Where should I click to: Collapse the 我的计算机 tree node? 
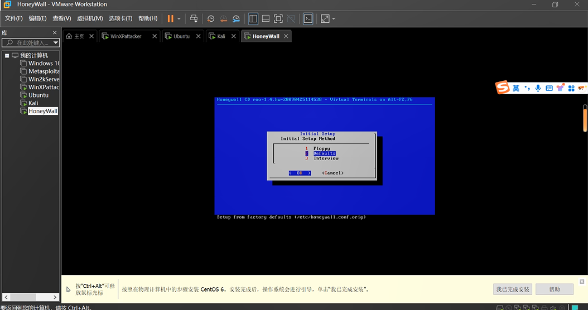click(x=7, y=56)
